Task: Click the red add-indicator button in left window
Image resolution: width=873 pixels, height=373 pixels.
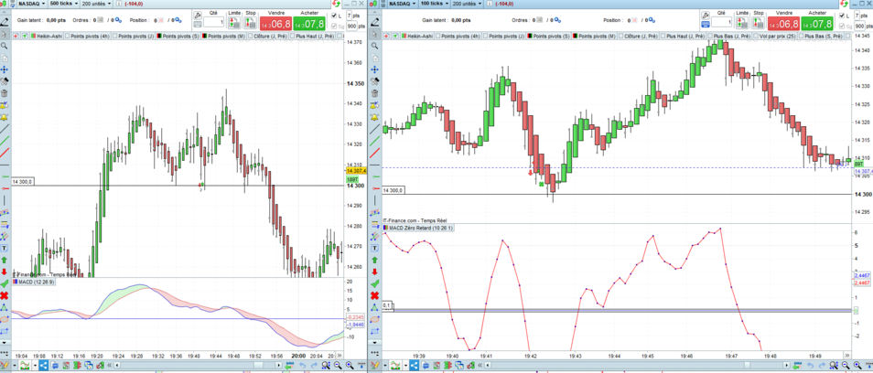Action: [x=15, y=37]
